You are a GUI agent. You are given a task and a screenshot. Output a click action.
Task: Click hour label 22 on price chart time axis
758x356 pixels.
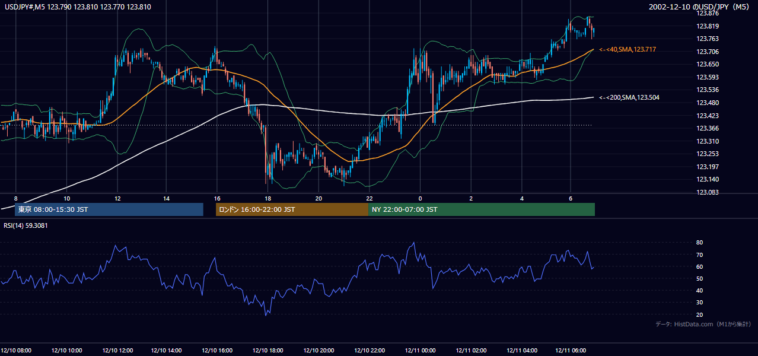coord(369,198)
